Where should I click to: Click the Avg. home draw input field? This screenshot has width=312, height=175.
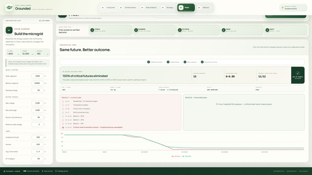38,151
